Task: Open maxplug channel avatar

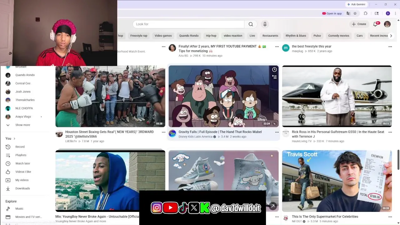Action: click(x=286, y=48)
